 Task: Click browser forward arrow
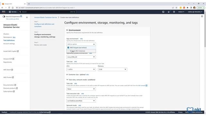tap(6, 8)
